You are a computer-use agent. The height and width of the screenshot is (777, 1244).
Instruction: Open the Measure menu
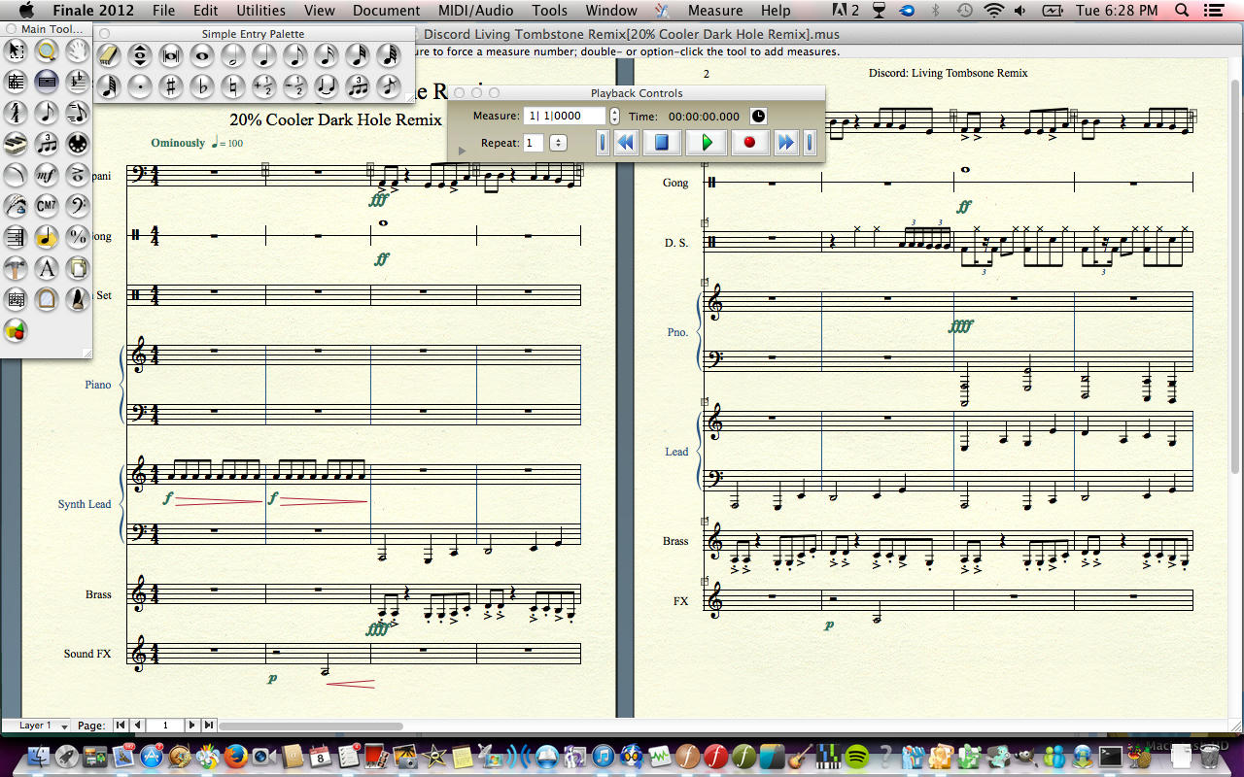point(715,11)
